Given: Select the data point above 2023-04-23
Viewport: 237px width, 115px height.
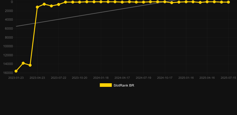Looking at the screenshot, I should [x=37, y=7].
